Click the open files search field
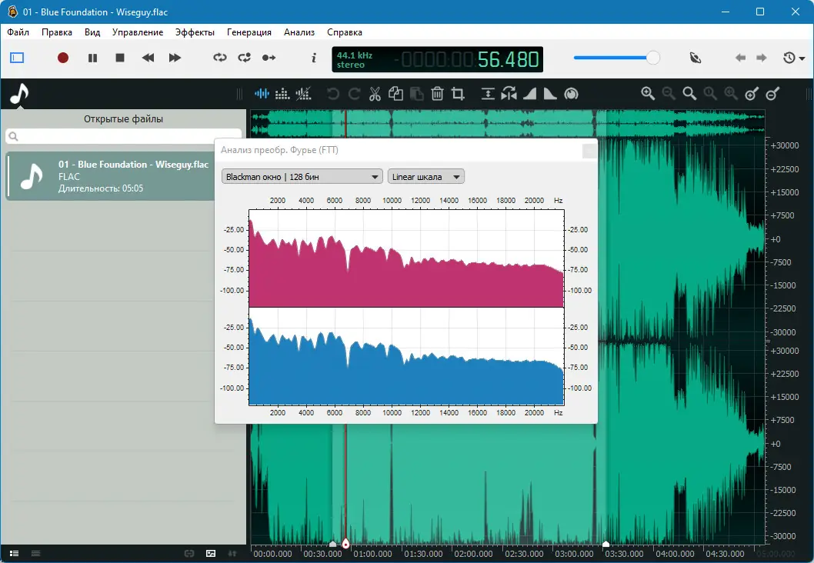Screen dimensions: 814x563 click(x=124, y=136)
